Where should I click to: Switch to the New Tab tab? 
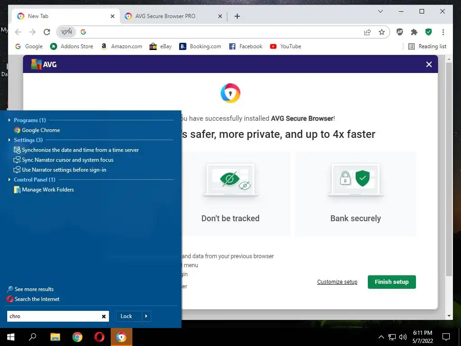pyautogui.click(x=66, y=16)
